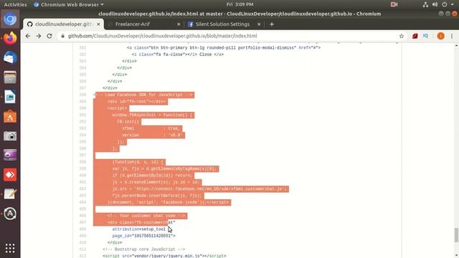The width and height of the screenshot is (459, 258).
Task: Open Thunderbird mail from the dock
Action: point(10,57)
